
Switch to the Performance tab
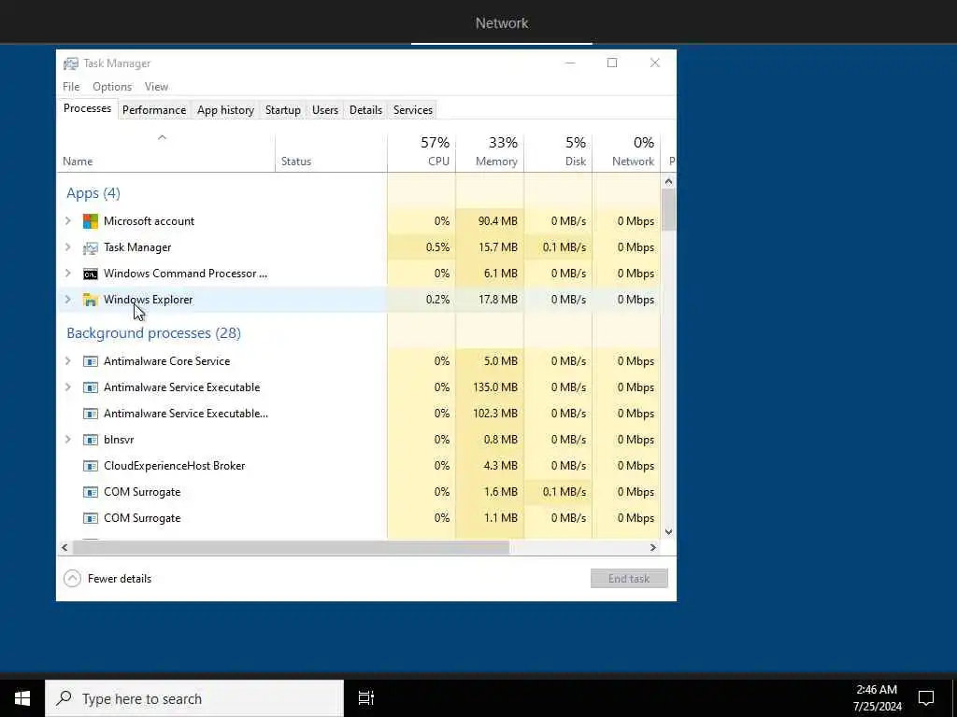[x=154, y=110]
